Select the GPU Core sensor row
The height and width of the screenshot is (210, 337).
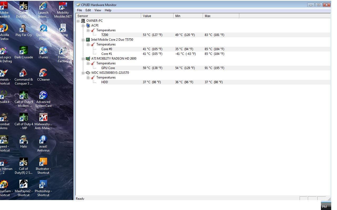tap(203, 68)
